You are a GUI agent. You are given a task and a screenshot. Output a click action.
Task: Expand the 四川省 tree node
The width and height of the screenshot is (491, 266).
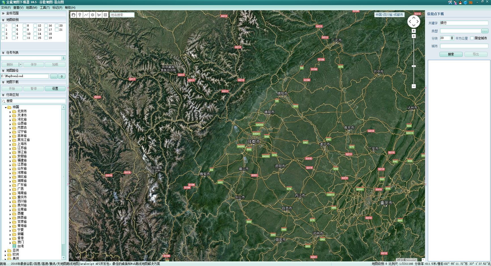(x=10, y=202)
